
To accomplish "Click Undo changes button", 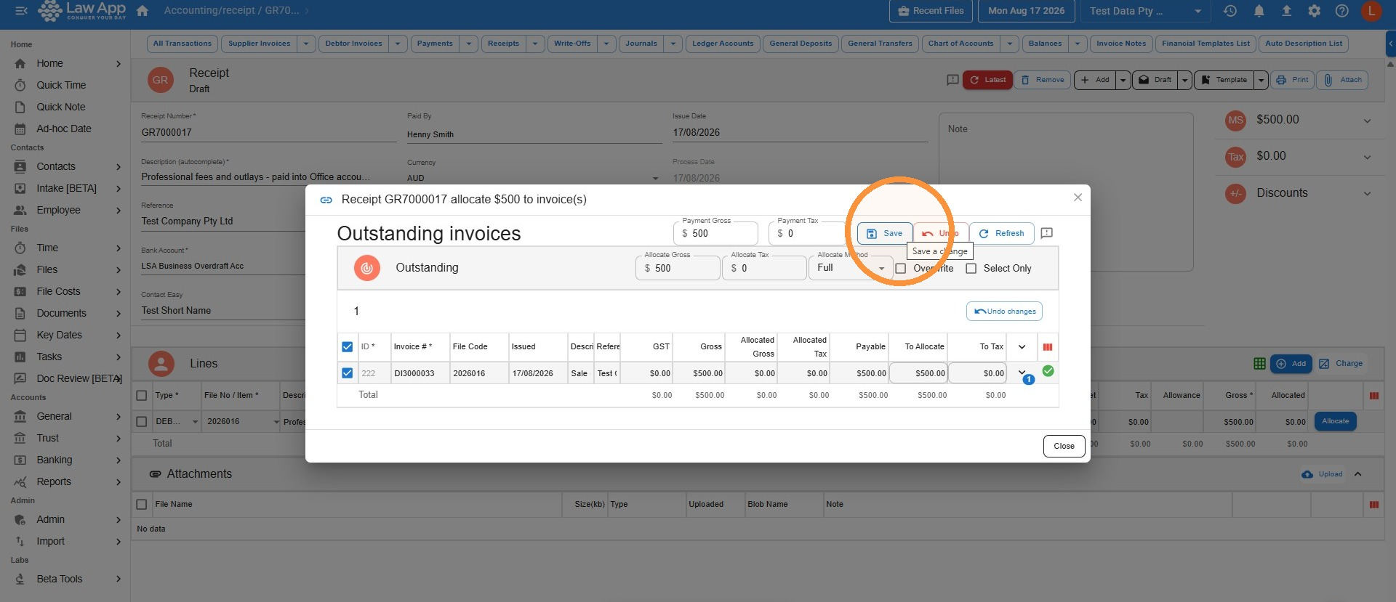I will tap(1004, 312).
